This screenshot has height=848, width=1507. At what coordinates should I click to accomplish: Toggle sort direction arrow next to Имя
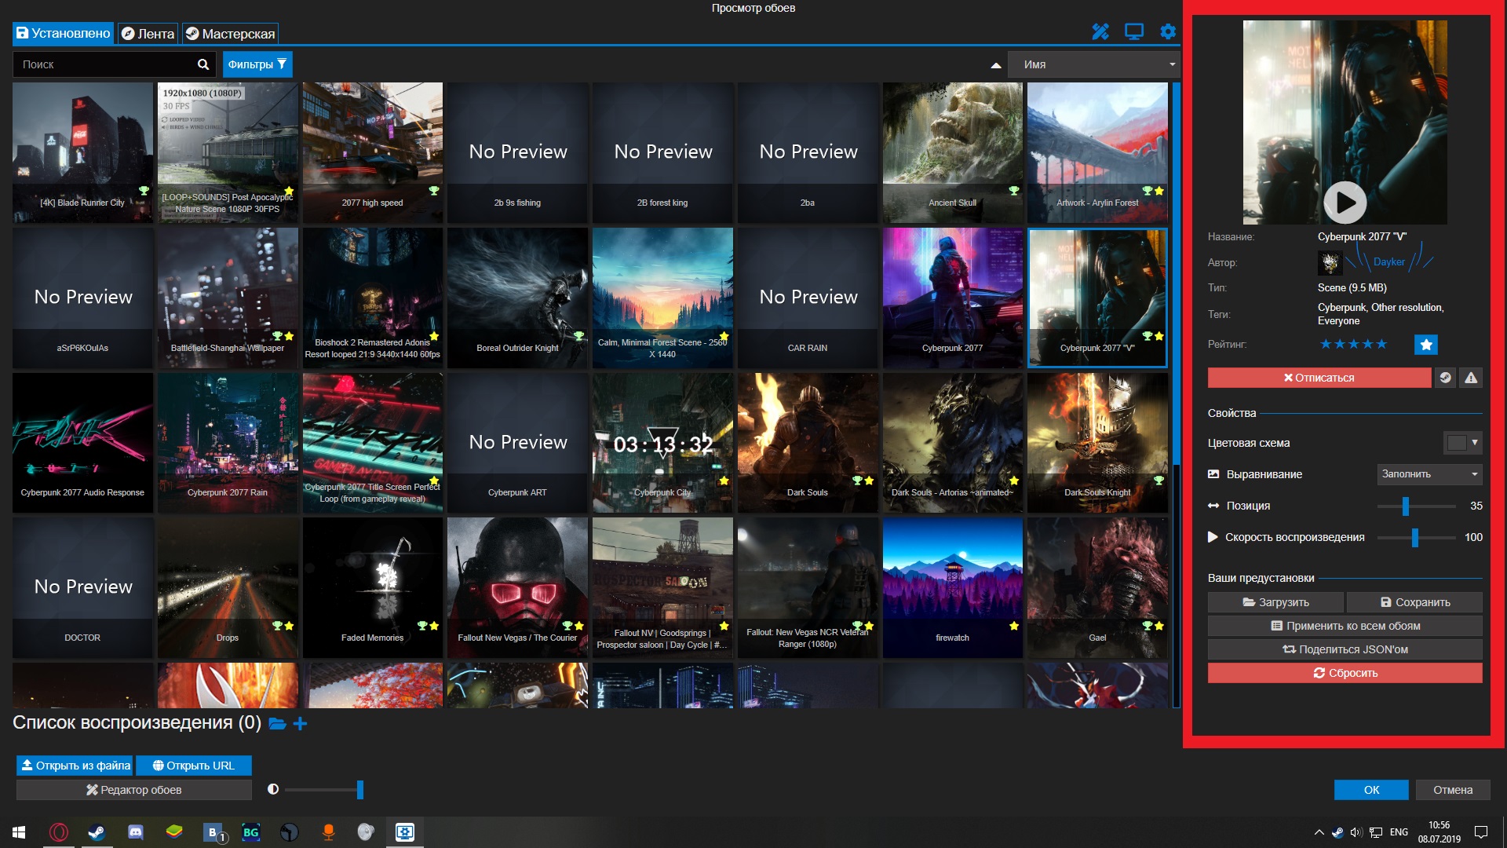coord(996,65)
